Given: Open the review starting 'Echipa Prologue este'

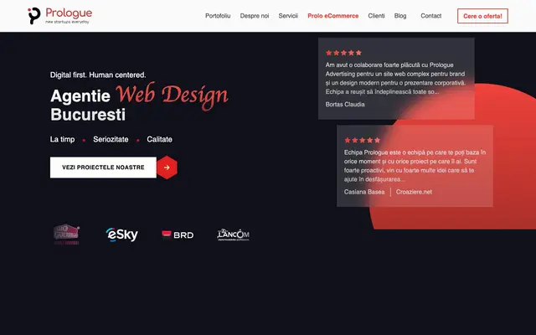Looking at the screenshot, I should [415, 166].
